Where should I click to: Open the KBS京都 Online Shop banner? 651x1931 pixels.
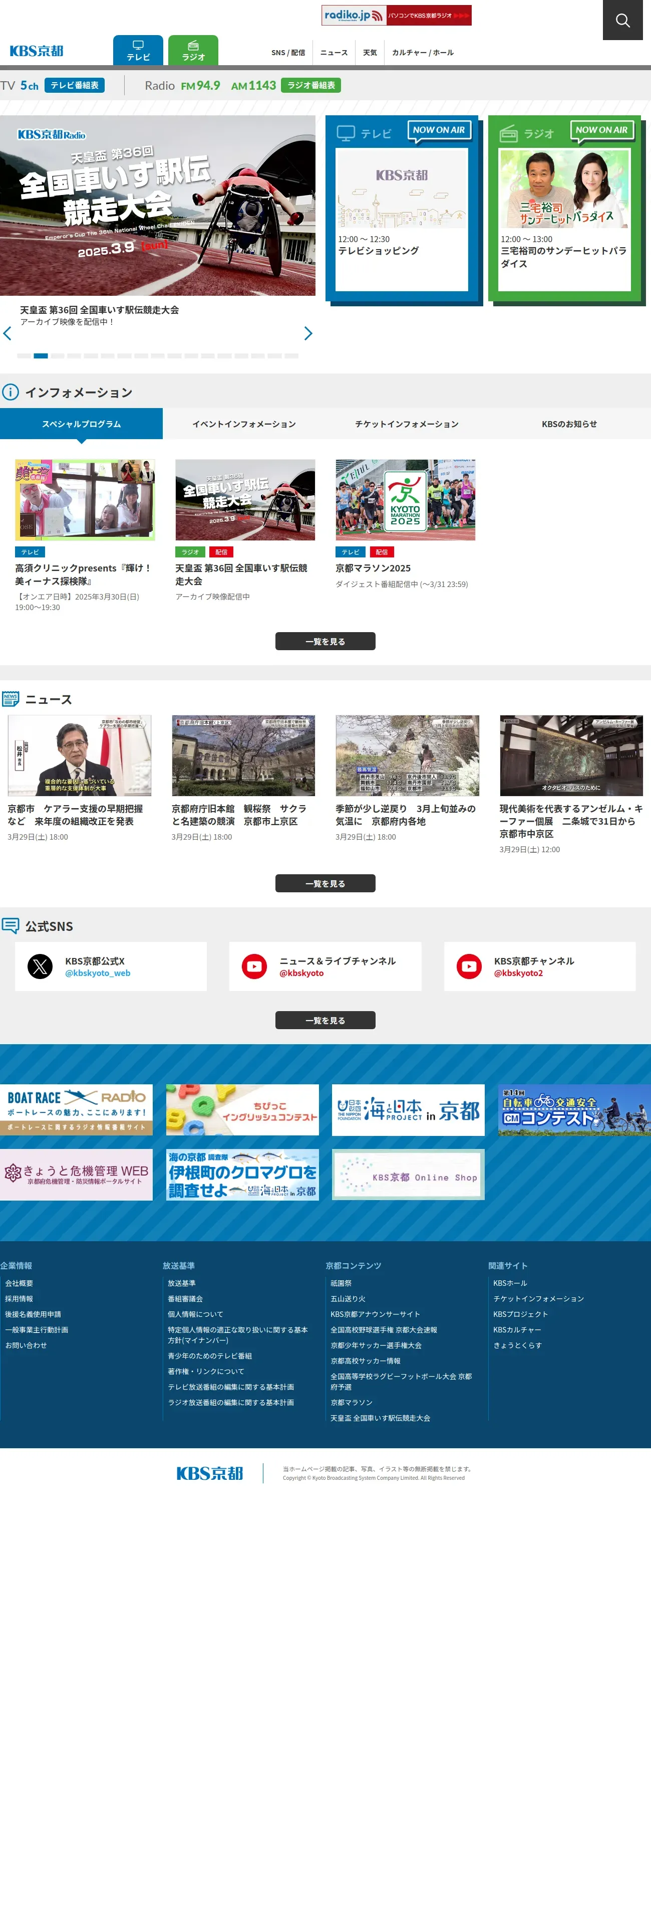coord(408,1175)
